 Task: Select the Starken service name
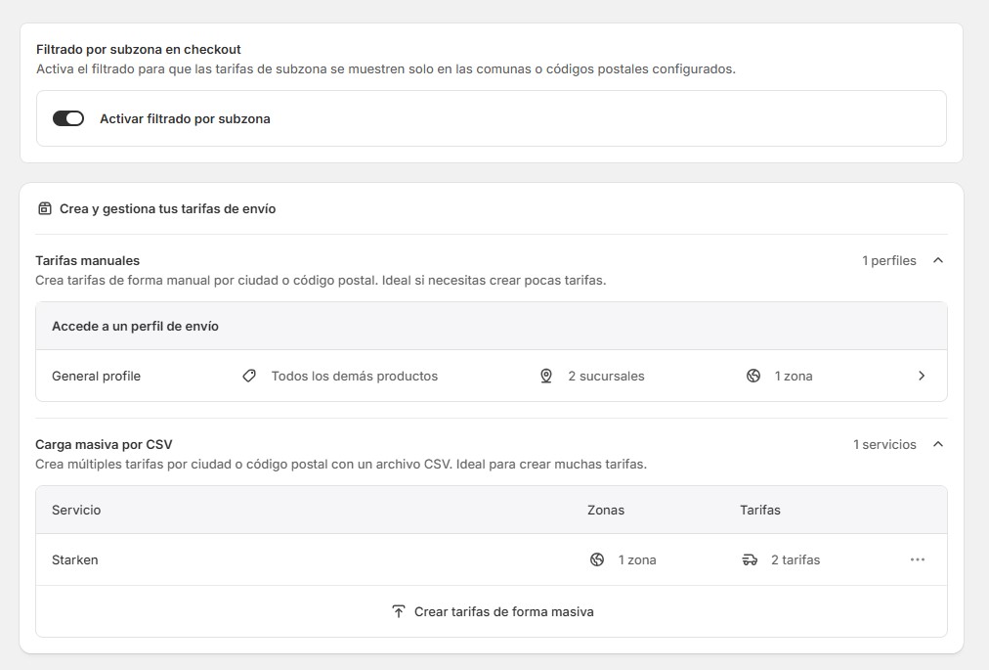(75, 559)
